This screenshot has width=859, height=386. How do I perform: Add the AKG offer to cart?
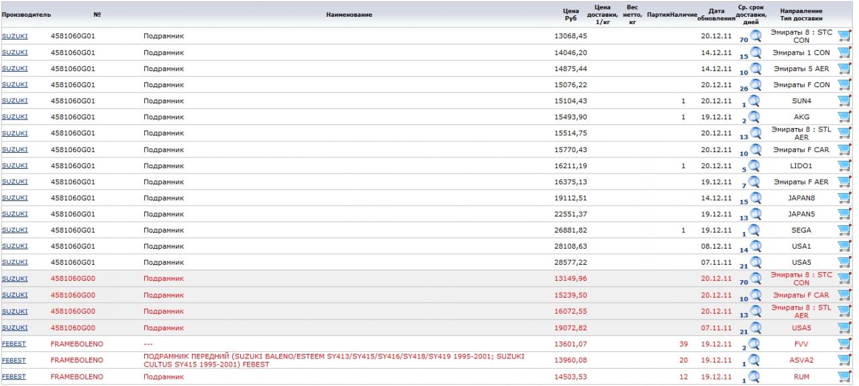(844, 117)
